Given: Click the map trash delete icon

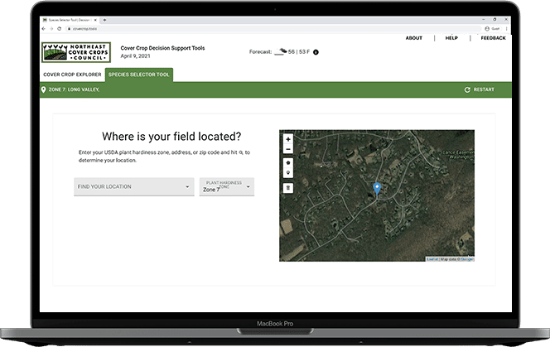Looking at the screenshot, I should tap(288, 188).
